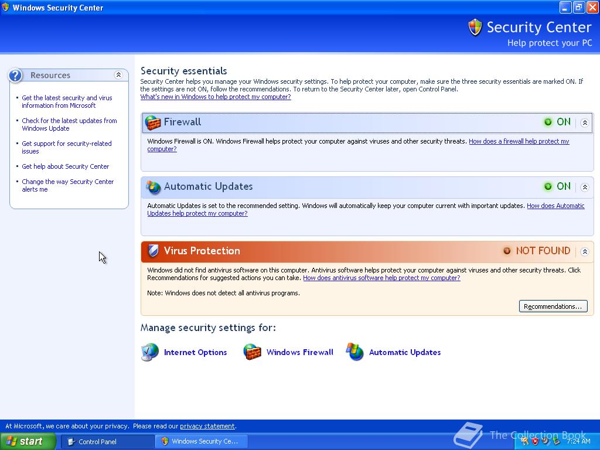Open How does a firewall help link
This screenshot has height=450, width=600.
(x=519, y=141)
